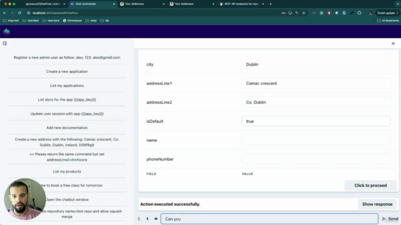401x225 pixels.
Task: Open the read done bookmarks folder
Action: click(51, 21)
